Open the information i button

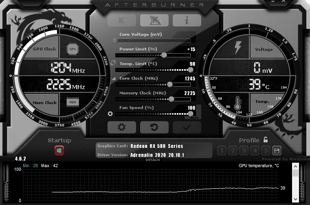tap(187, 20)
